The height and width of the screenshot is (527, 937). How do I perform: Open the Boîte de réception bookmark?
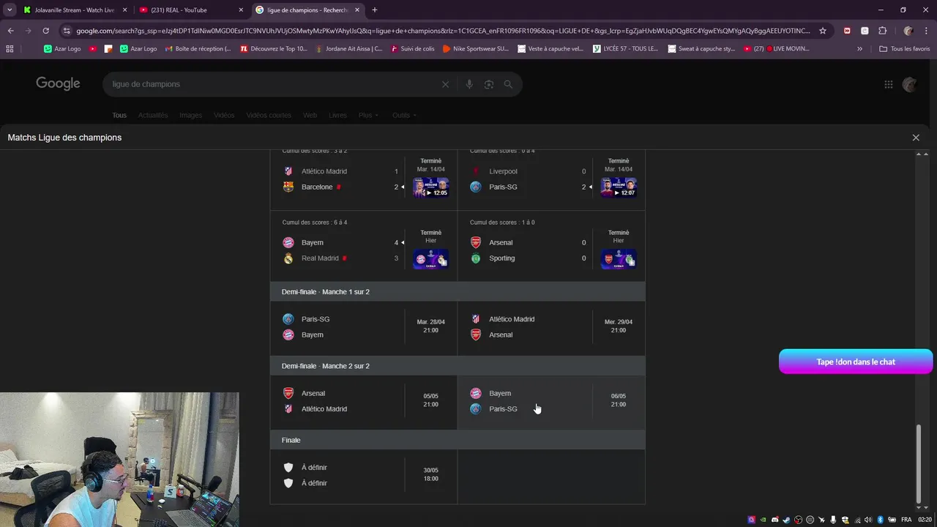(198, 49)
